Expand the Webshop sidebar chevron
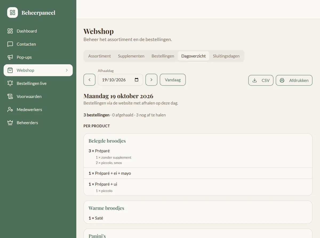The width and height of the screenshot is (320, 238). (x=67, y=70)
